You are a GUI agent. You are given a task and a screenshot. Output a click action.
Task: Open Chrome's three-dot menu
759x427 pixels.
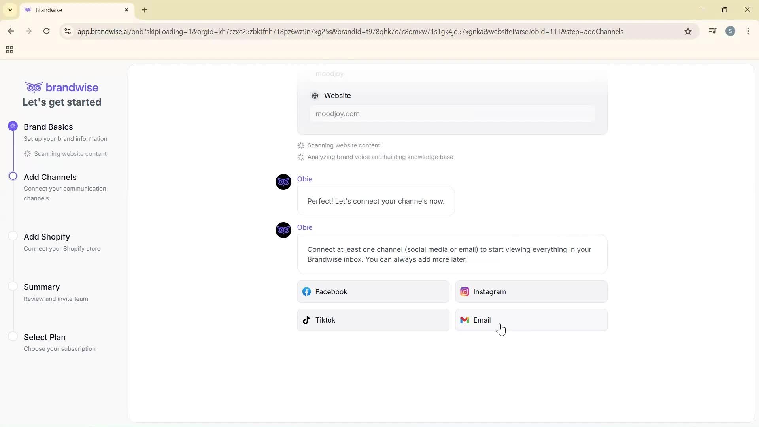(x=748, y=31)
